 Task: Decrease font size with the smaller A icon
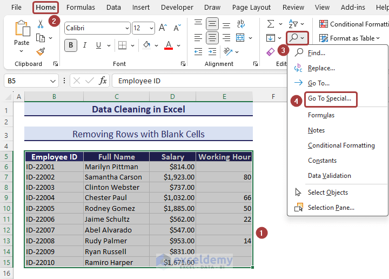pyautogui.click(x=177, y=28)
